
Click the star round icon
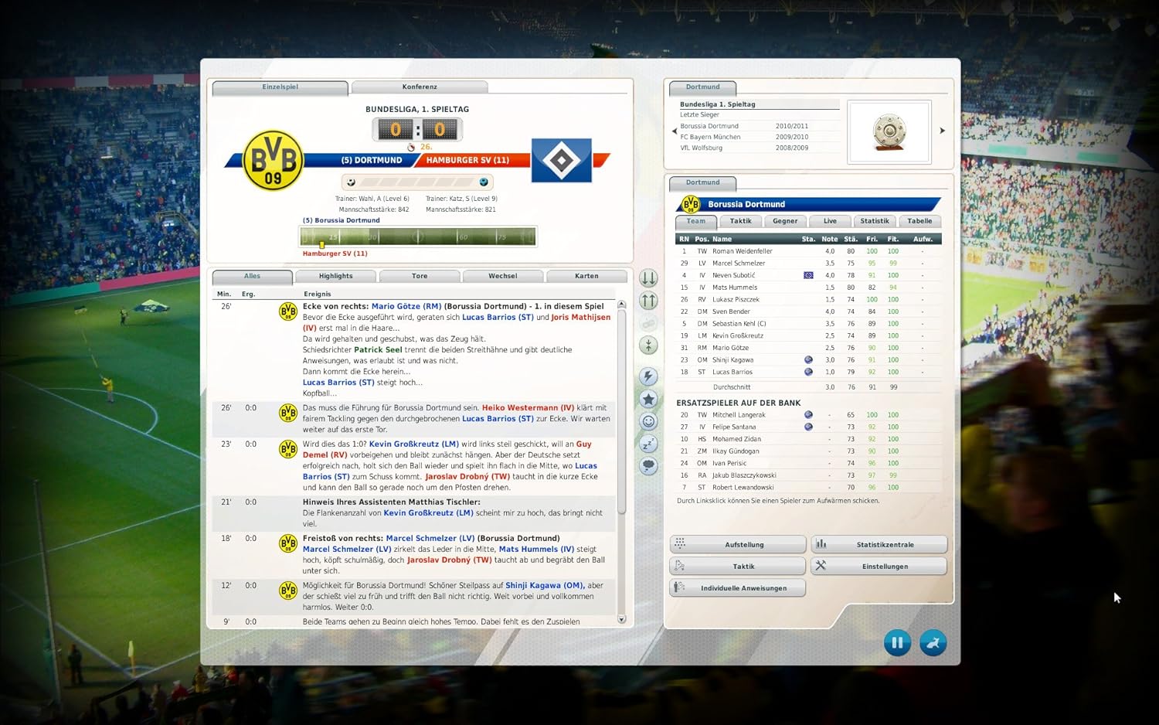coord(648,399)
